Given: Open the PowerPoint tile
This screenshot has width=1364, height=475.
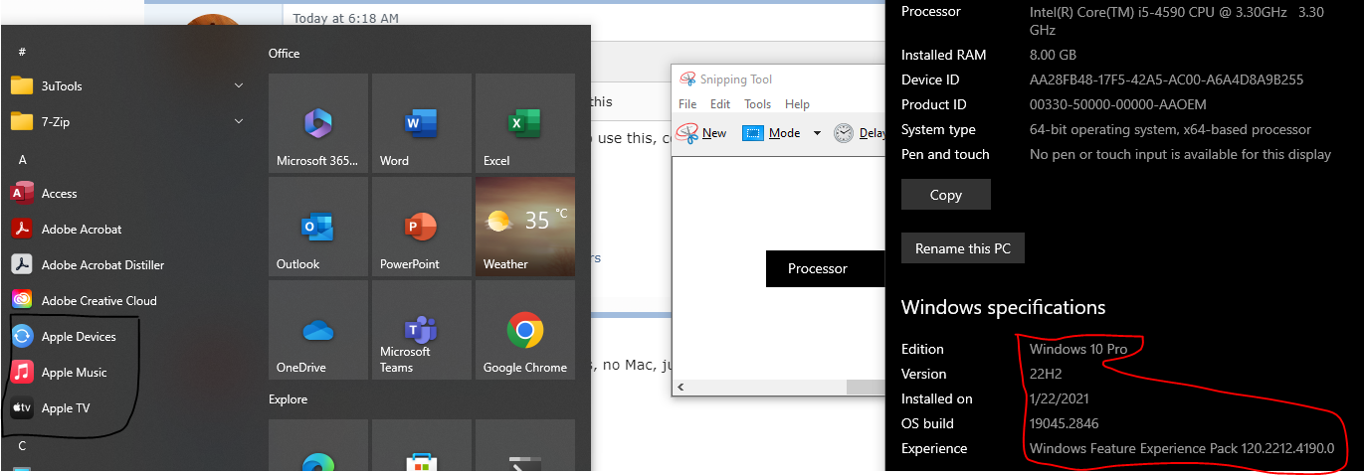Looking at the screenshot, I should pos(422,227).
